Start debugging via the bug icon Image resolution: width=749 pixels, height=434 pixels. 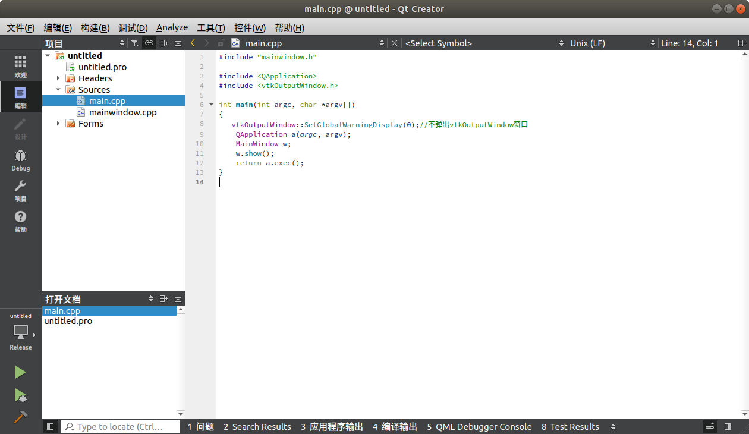pos(20,396)
